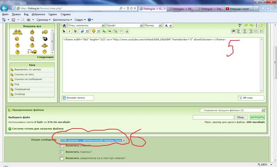The width and height of the screenshot is (277, 167).
Task: Click the help question mark icon
Action: (x=89, y=20)
